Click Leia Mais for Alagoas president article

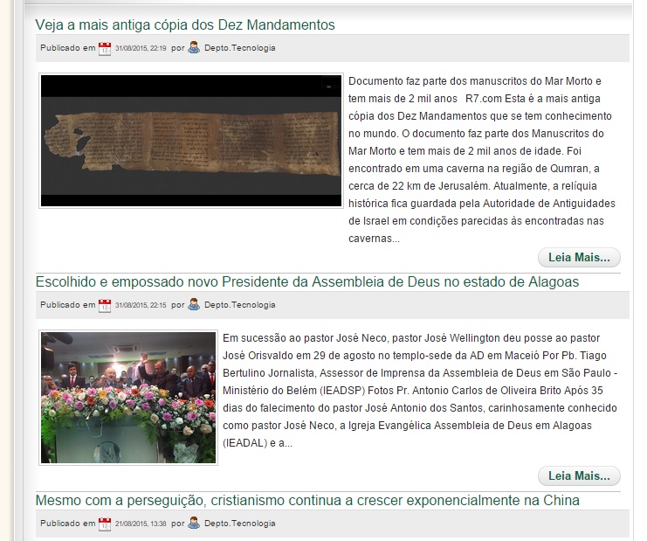(x=579, y=476)
